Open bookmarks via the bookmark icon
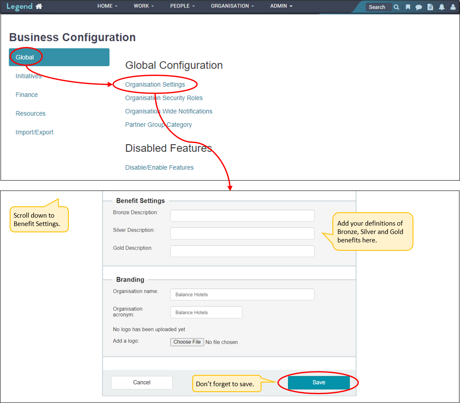This screenshot has height=403, width=460. (x=408, y=7)
